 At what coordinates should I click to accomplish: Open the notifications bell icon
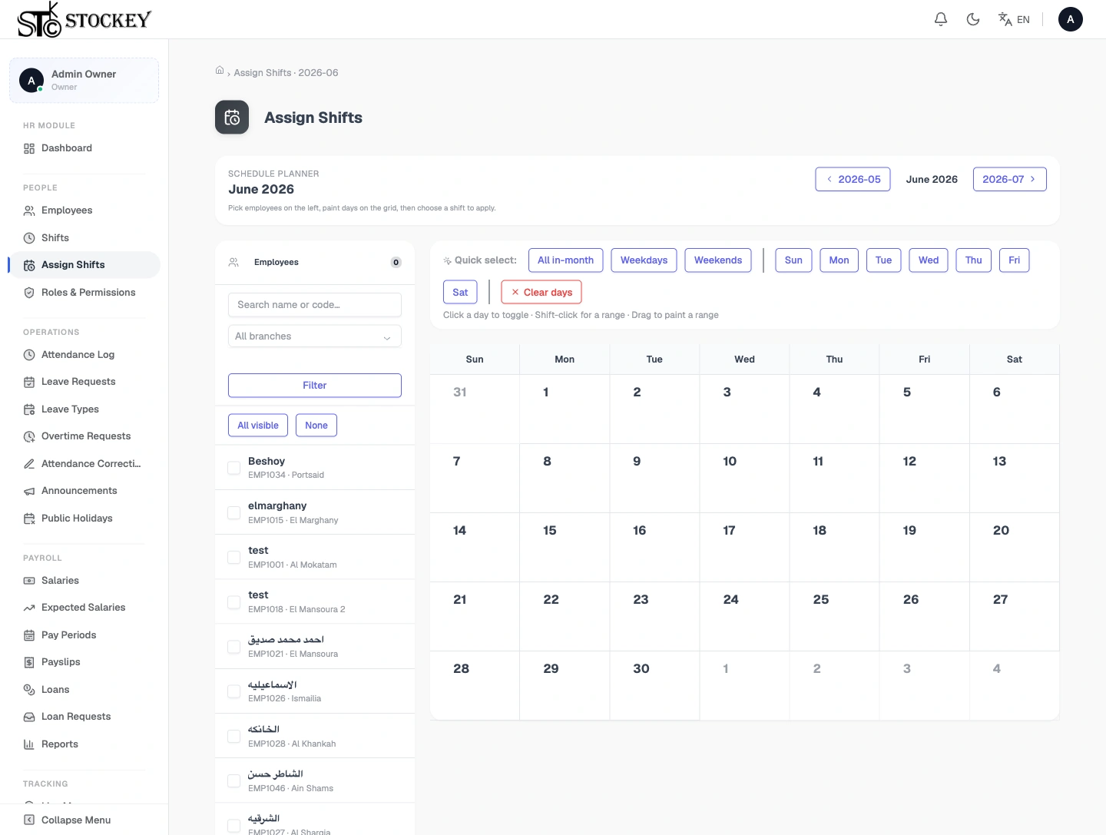pyautogui.click(x=940, y=19)
